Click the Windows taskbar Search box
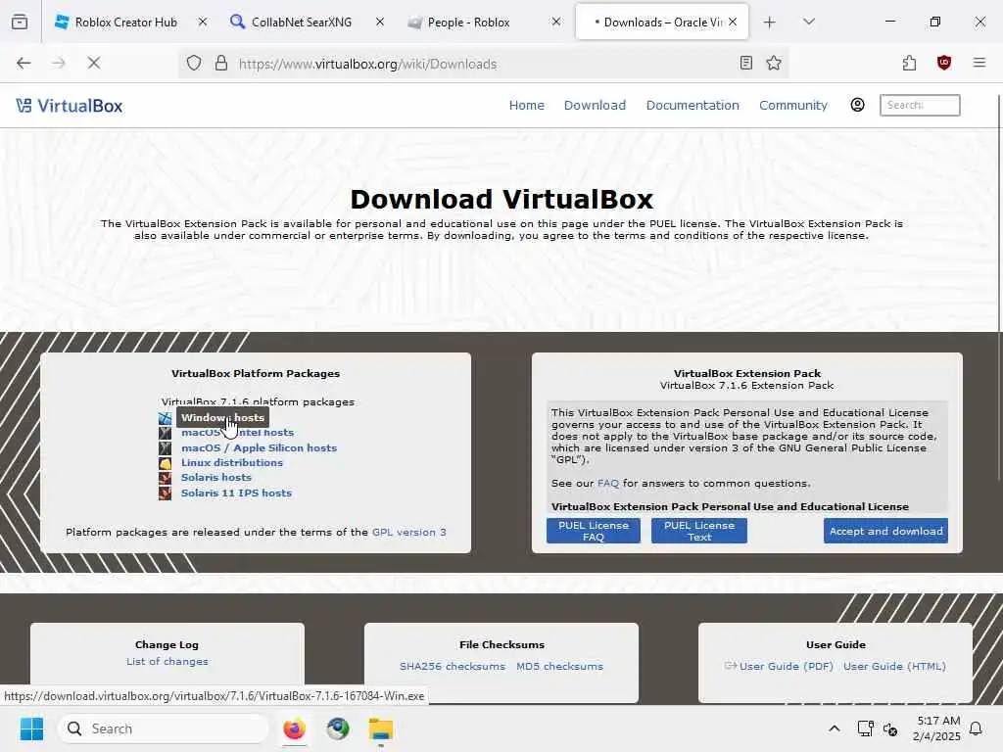This screenshot has height=752, width=1003. 164,728
